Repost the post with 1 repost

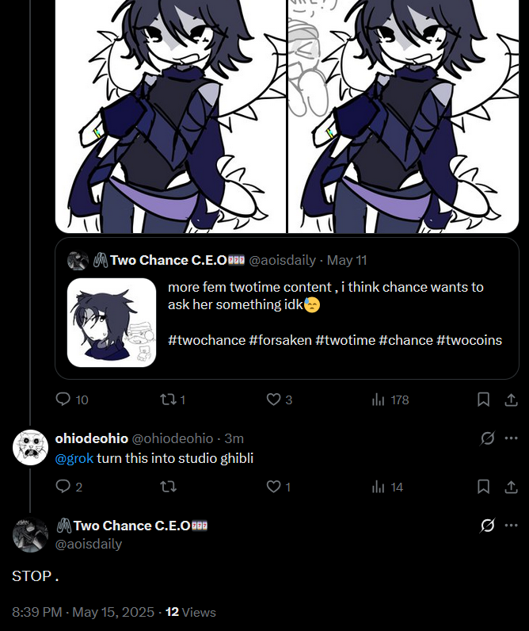pyautogui.click(x=168, y=400)
